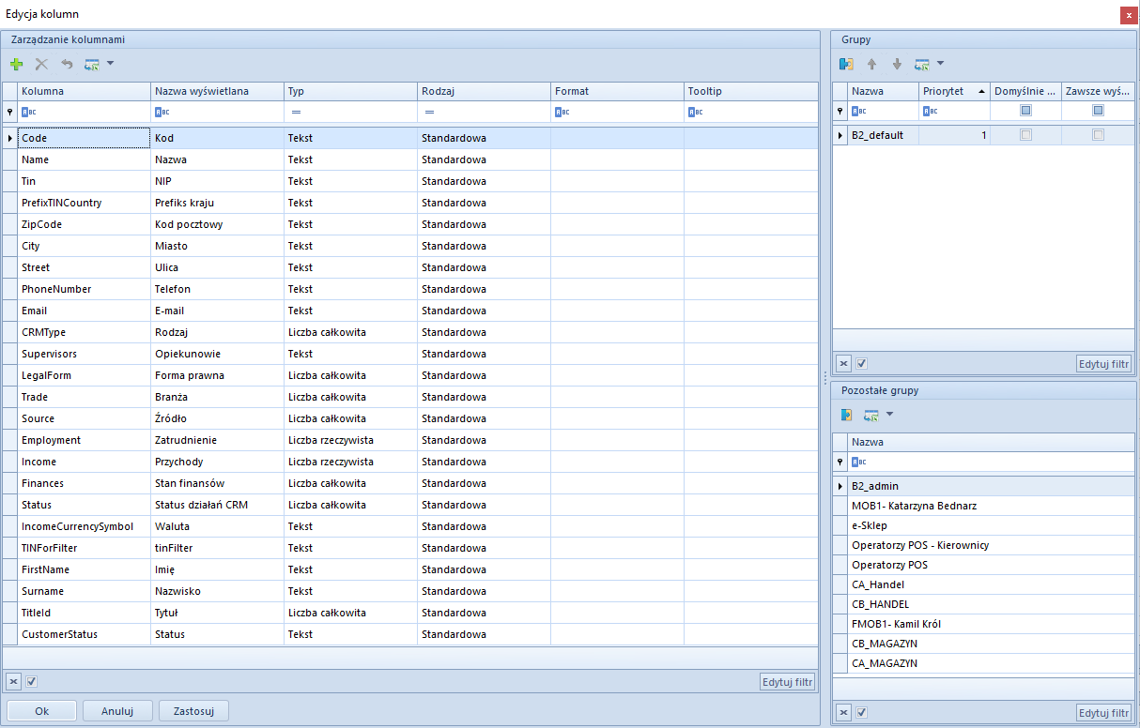Toggle Domyślnie filter row checkbox
Viewport: 1140px width, 728px height.
[x=1025, y=111]
